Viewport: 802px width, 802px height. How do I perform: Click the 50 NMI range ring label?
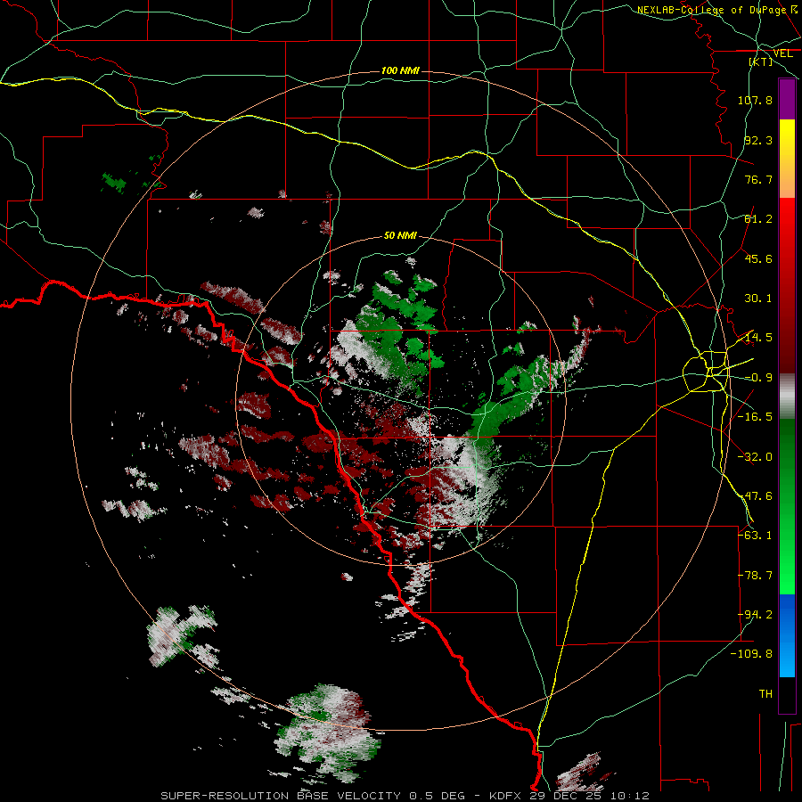(x=400, y=236)
